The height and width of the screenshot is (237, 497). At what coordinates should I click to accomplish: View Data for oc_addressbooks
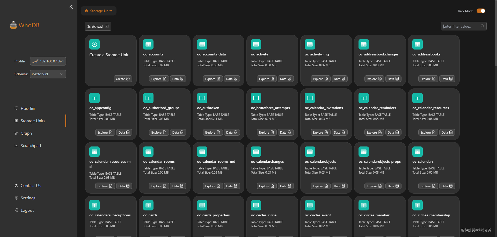pos(447,79)
